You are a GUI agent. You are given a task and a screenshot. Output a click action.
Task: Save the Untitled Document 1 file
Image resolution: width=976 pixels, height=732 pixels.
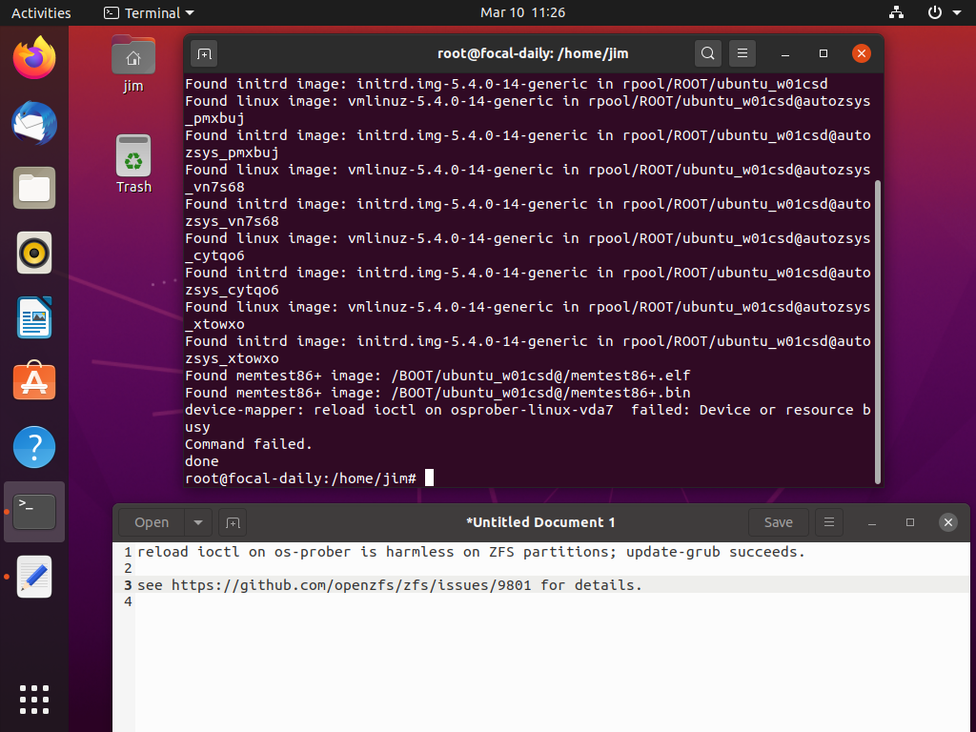coord(778,522)
